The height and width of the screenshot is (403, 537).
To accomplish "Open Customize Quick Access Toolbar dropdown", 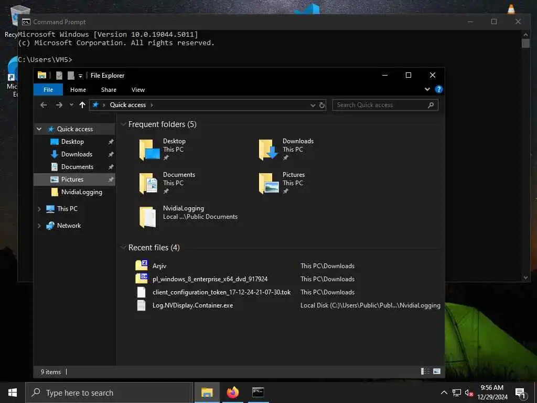I will click(x=80, y=76).
